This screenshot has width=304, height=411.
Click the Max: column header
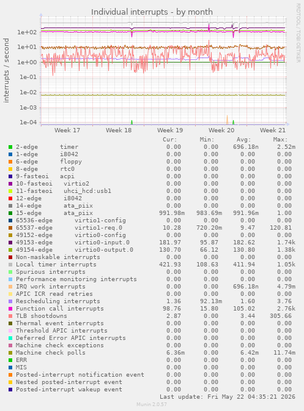click(x=280, y=140)
